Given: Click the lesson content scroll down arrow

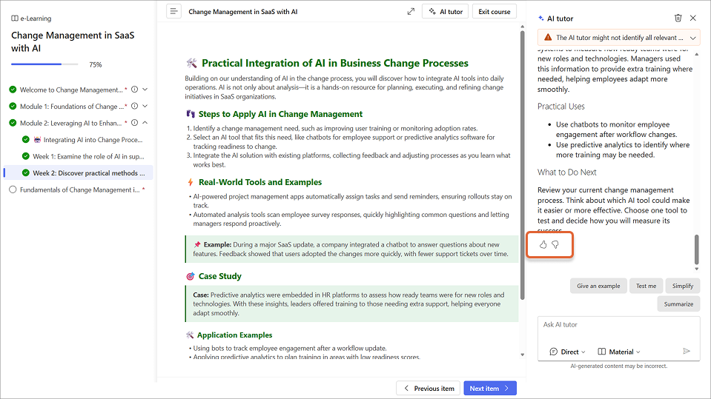Looking at the screenshot, I should click(x=523, y=355).
